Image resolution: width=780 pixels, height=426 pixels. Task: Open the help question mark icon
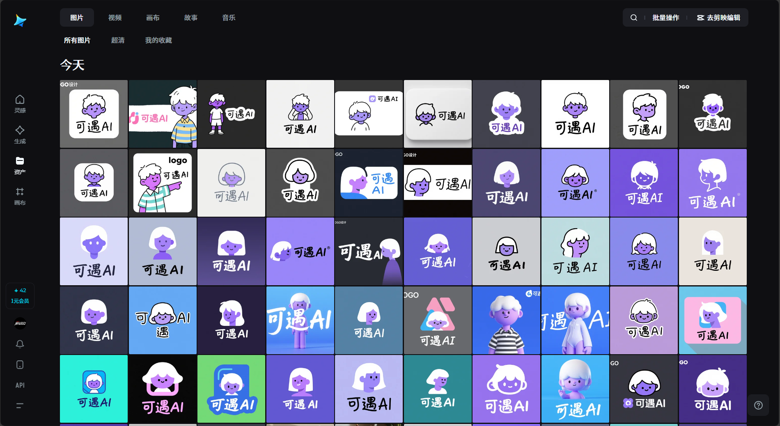click(758, 405)
